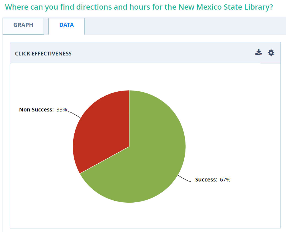Select the DATA tab
Viewport: 286px width, 232px height.
point(66,25)
